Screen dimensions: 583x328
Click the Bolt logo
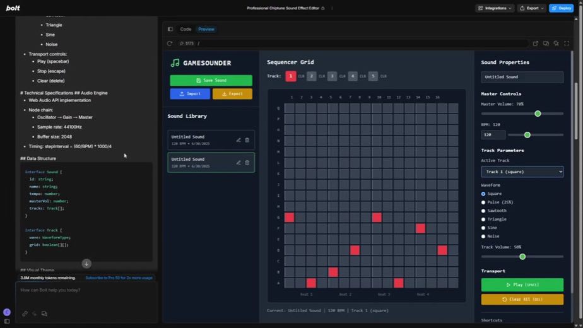(x=13, y=8)
